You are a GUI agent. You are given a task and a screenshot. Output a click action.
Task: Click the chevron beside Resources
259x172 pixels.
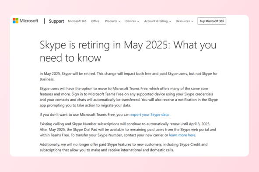coord(192,21)
